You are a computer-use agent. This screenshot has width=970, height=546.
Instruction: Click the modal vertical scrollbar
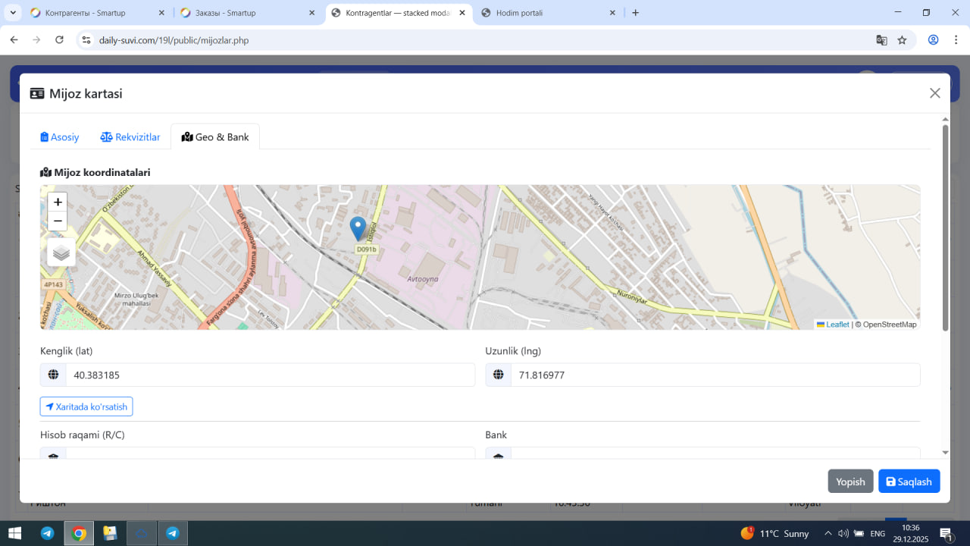point(945,227)
